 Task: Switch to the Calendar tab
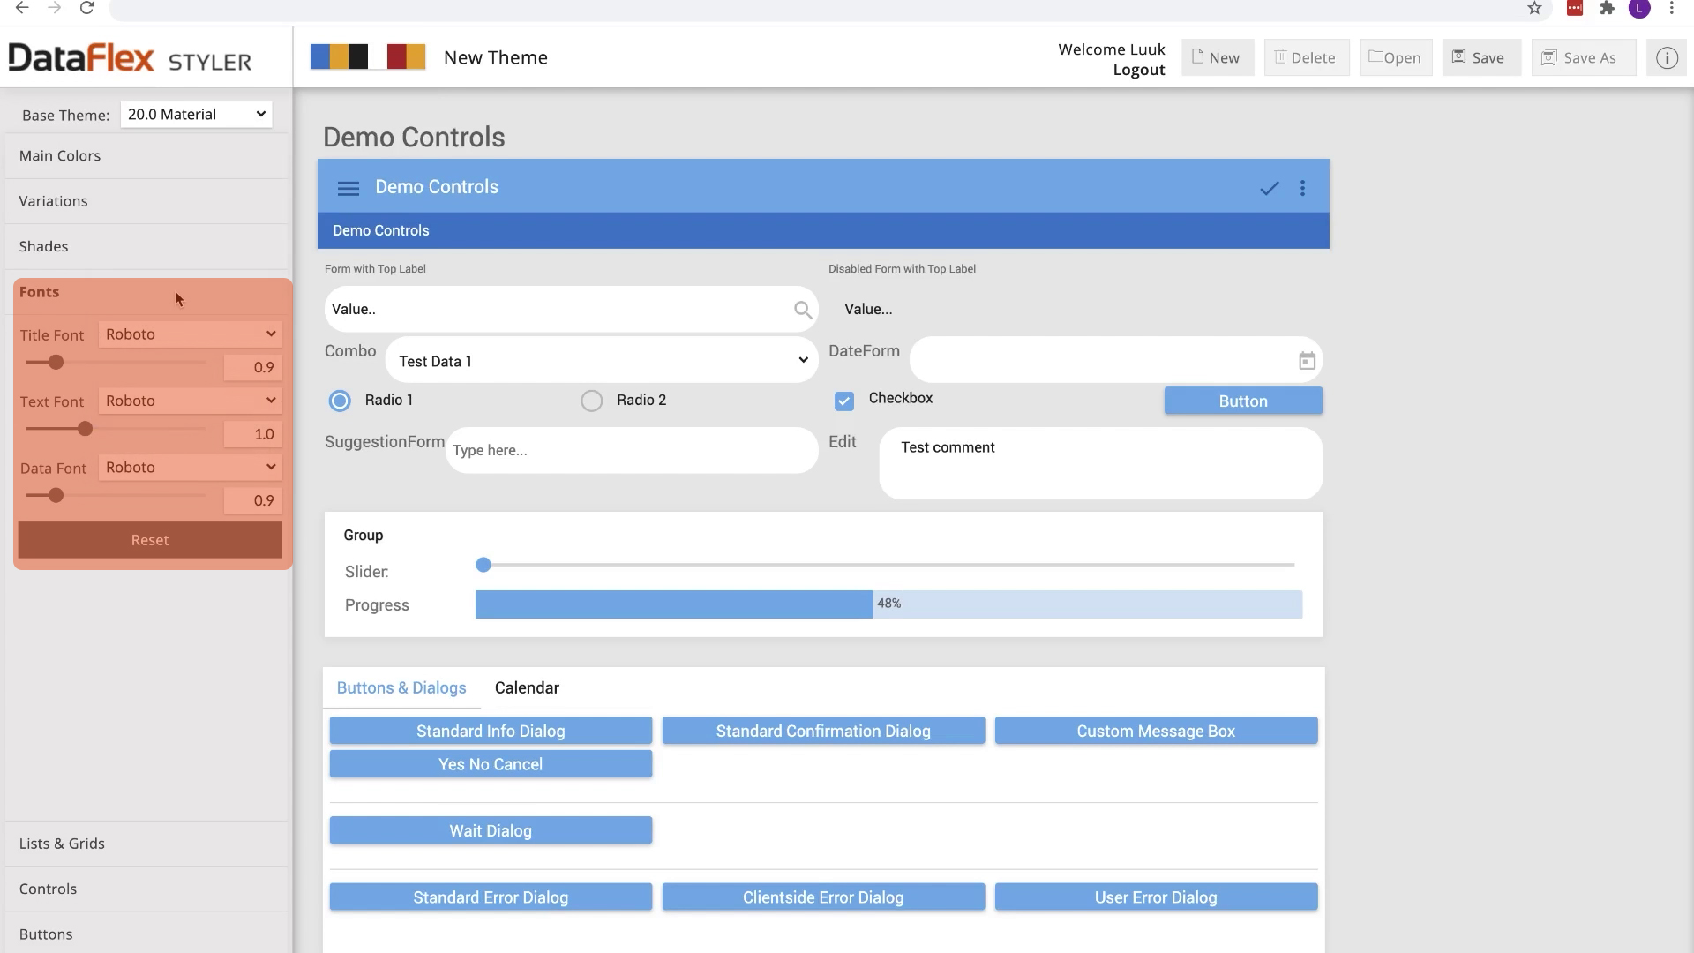(527, 688)
